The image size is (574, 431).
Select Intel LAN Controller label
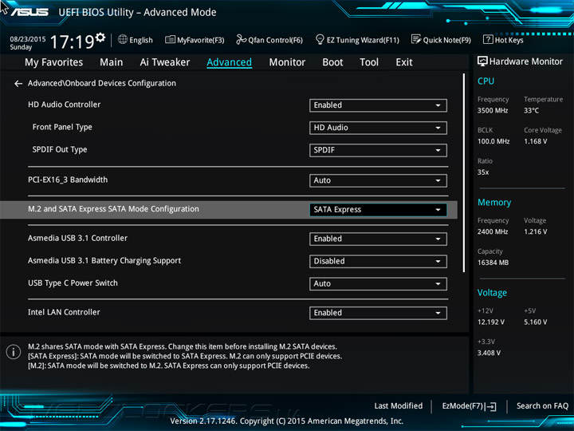(64, 312)
